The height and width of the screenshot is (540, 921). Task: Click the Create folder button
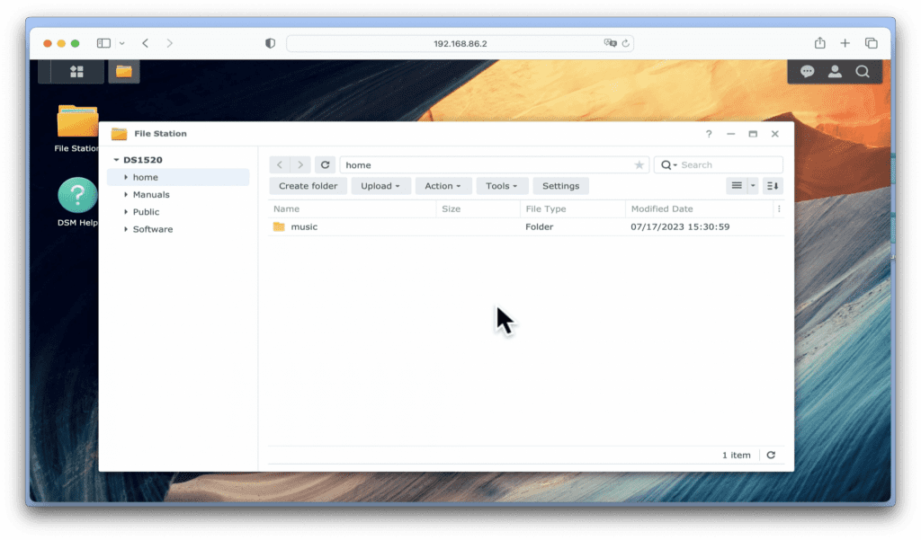pyautogui.click(x=308, y=186)
